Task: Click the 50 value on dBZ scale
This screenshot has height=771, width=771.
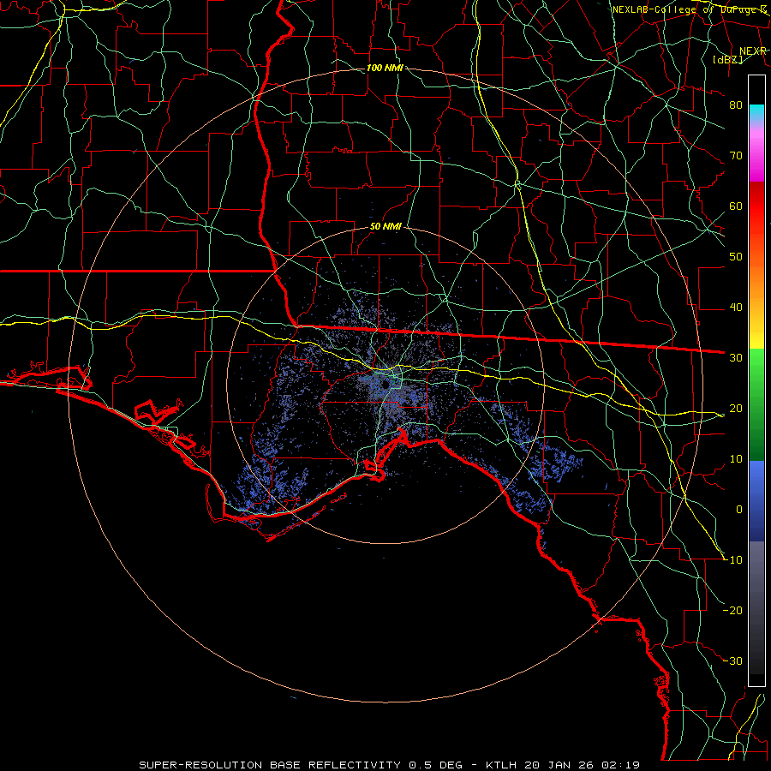Action: pyautogui.click(x=736, y=257)
